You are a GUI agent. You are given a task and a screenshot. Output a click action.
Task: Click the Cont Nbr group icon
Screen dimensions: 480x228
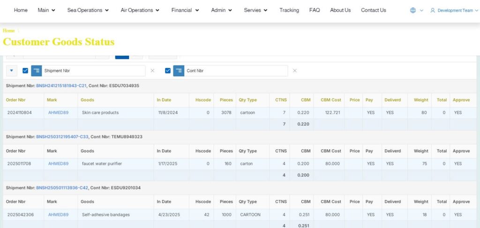click(179, 71)
